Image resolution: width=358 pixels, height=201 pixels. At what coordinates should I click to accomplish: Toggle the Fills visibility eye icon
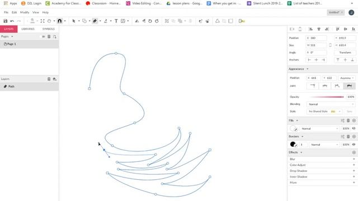point(354,128)
